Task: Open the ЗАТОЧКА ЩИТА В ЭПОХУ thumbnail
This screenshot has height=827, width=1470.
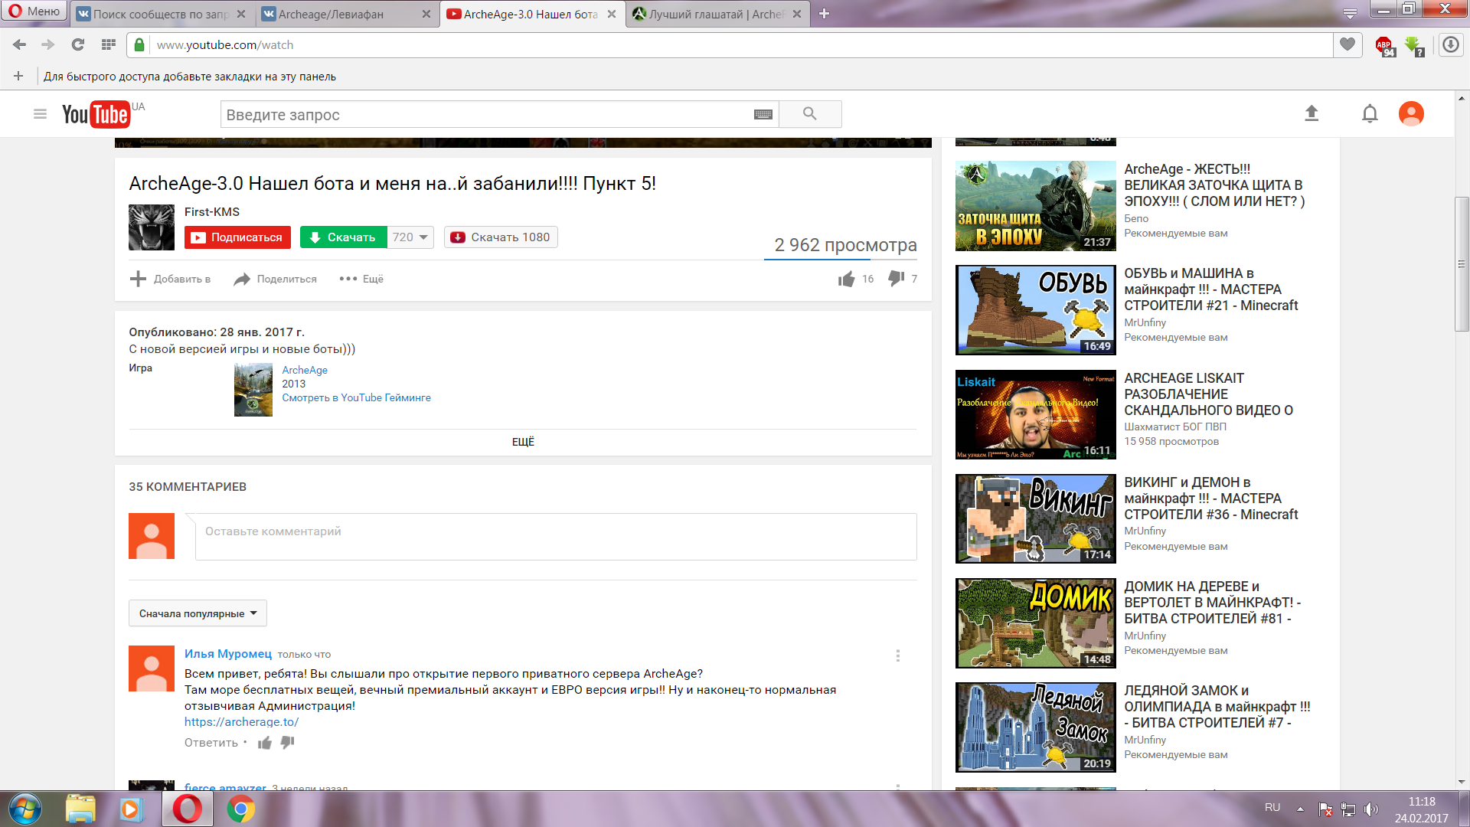Action: pos(1035,206)
